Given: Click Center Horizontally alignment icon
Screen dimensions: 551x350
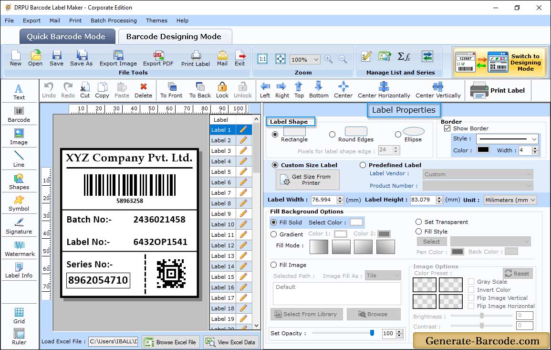Looking at the screenshot, I should (384, 90).
